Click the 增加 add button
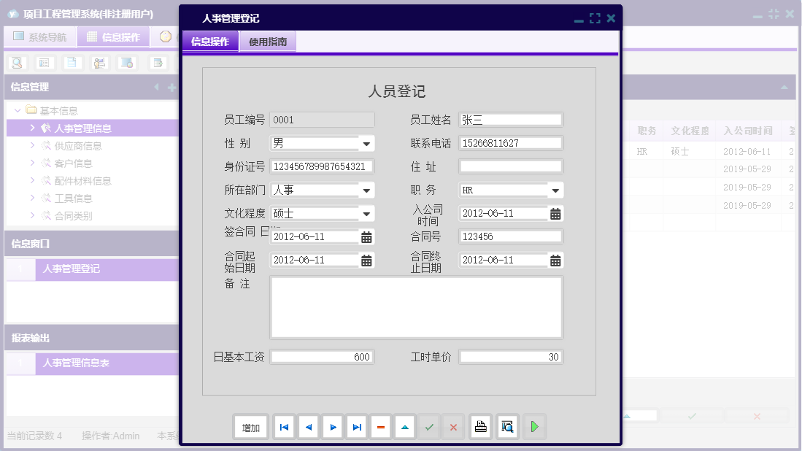 (250, 427)
